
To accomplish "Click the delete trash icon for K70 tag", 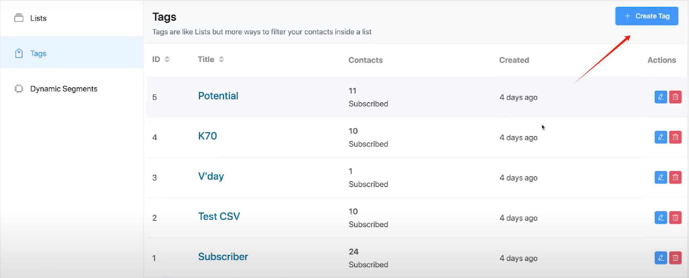I will click(x=676, y=137).
